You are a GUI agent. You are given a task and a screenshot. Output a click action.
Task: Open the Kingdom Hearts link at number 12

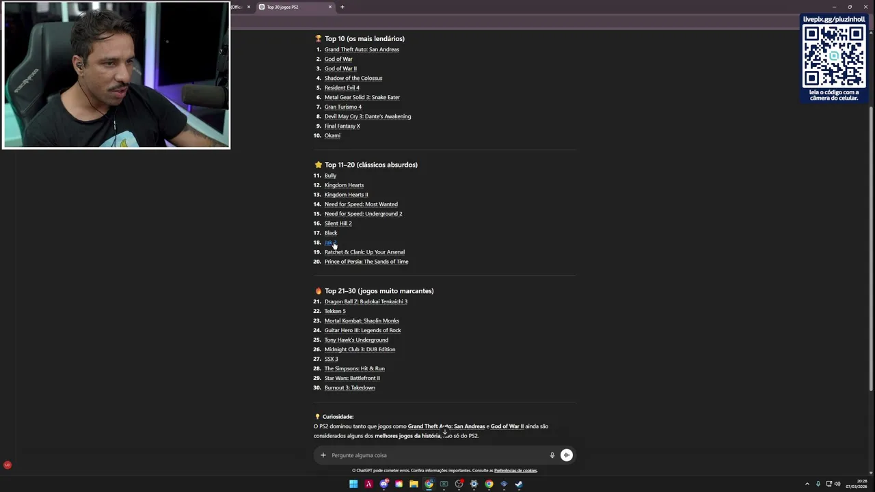tap(344, 185)
